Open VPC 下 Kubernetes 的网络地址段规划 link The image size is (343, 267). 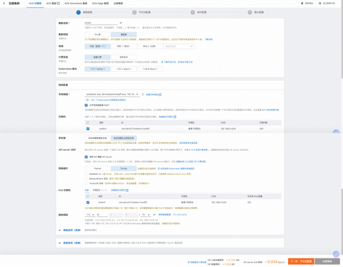pos(108,100)
